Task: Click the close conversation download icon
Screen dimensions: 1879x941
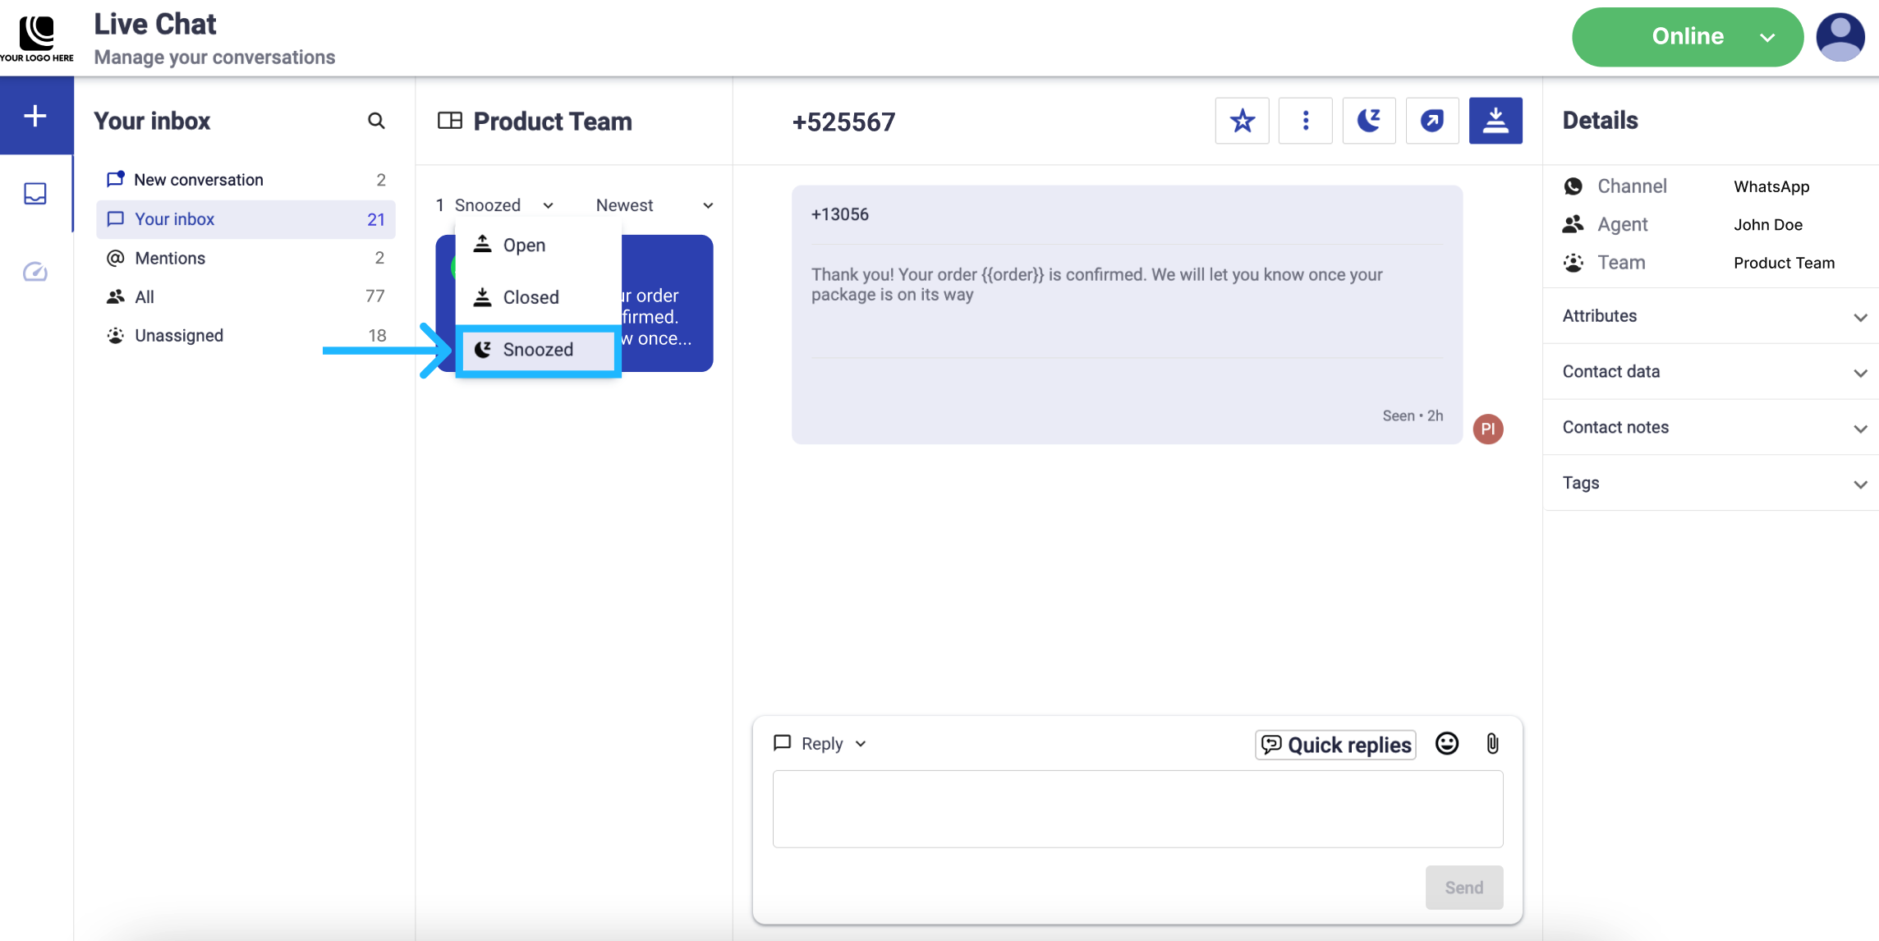Action: tap(1495, 121)
